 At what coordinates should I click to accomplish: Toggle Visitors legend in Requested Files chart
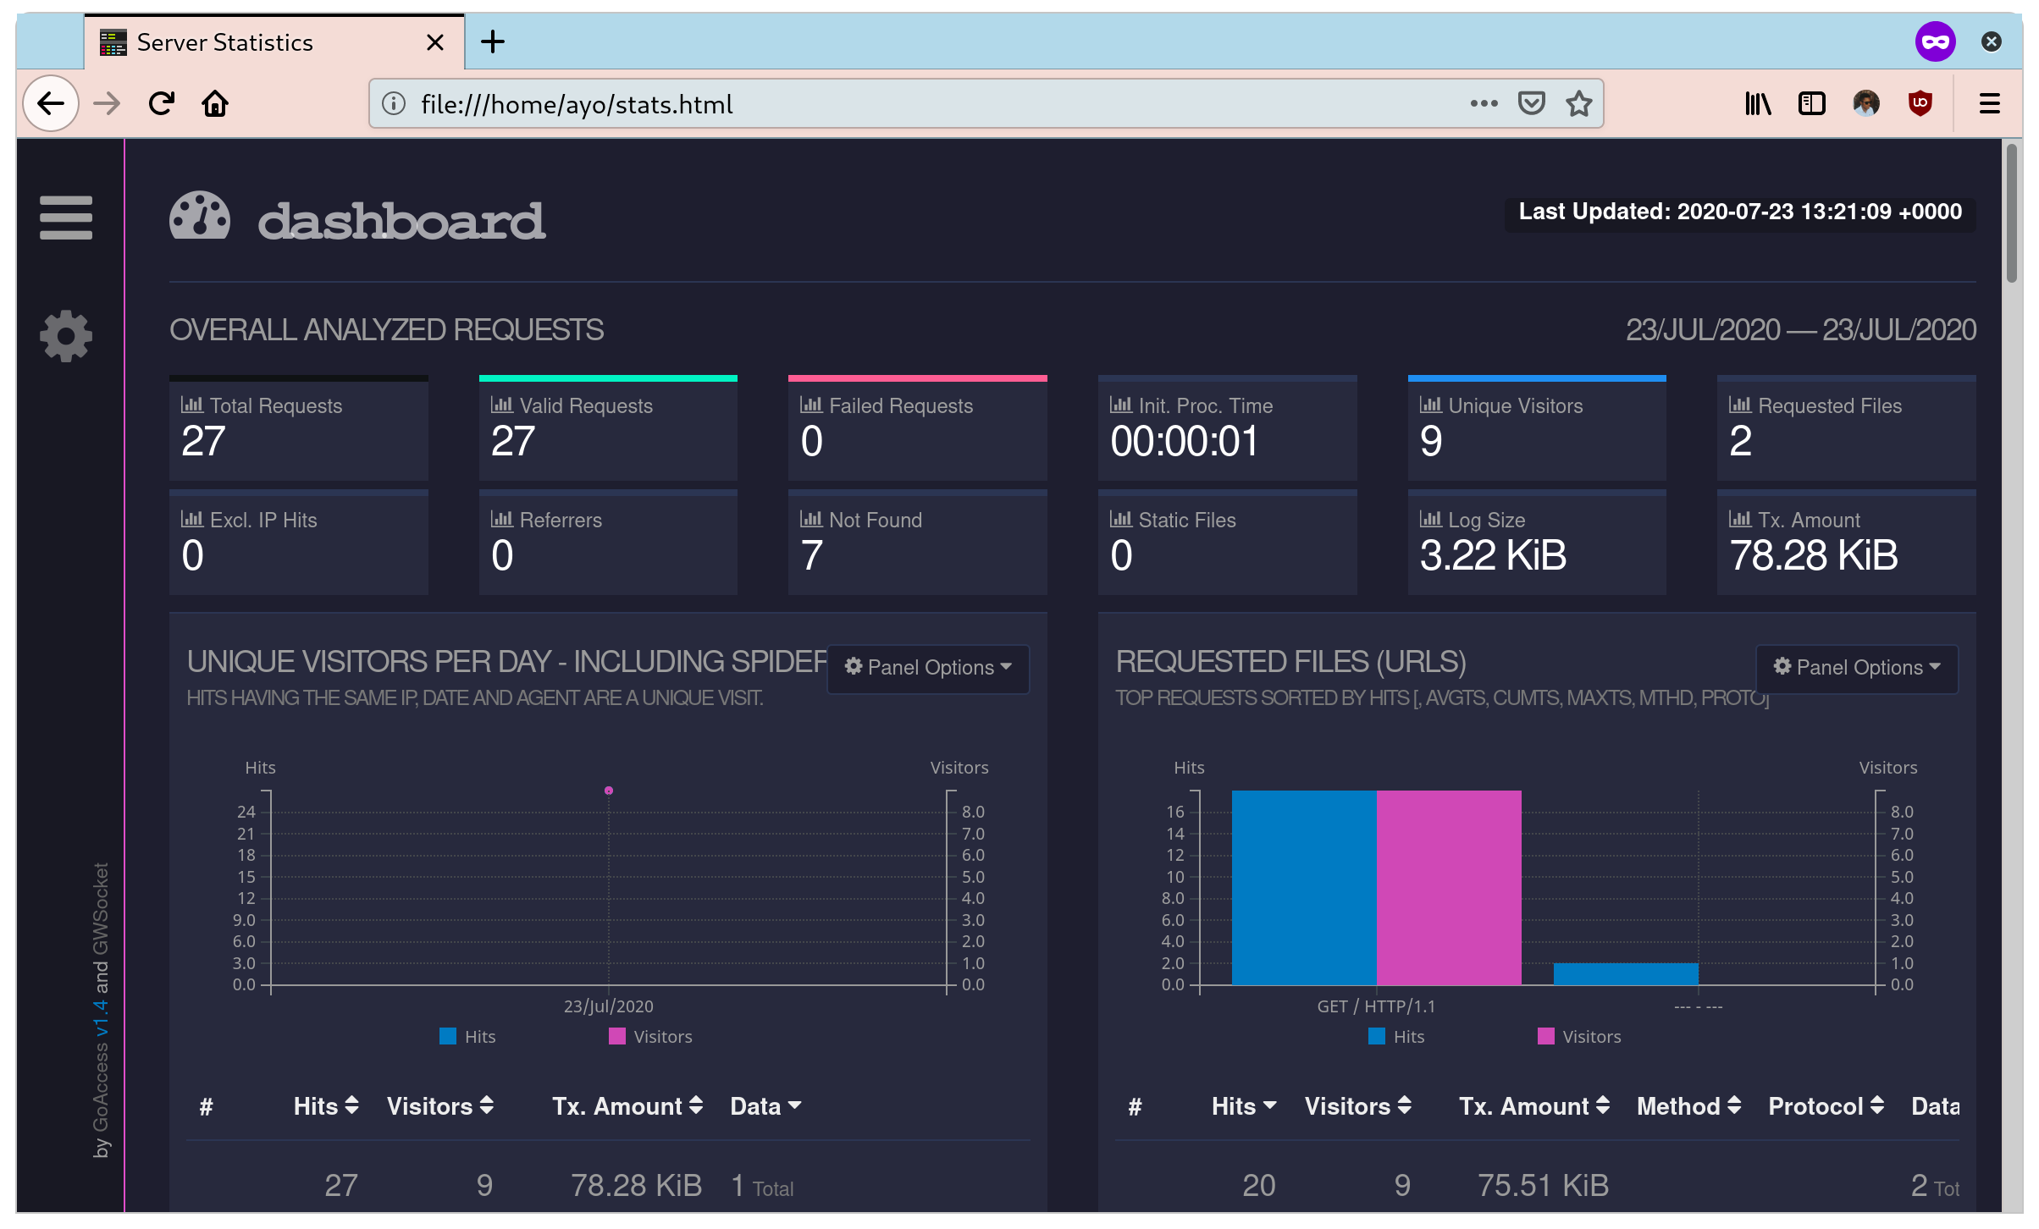pos(1579,1036)
